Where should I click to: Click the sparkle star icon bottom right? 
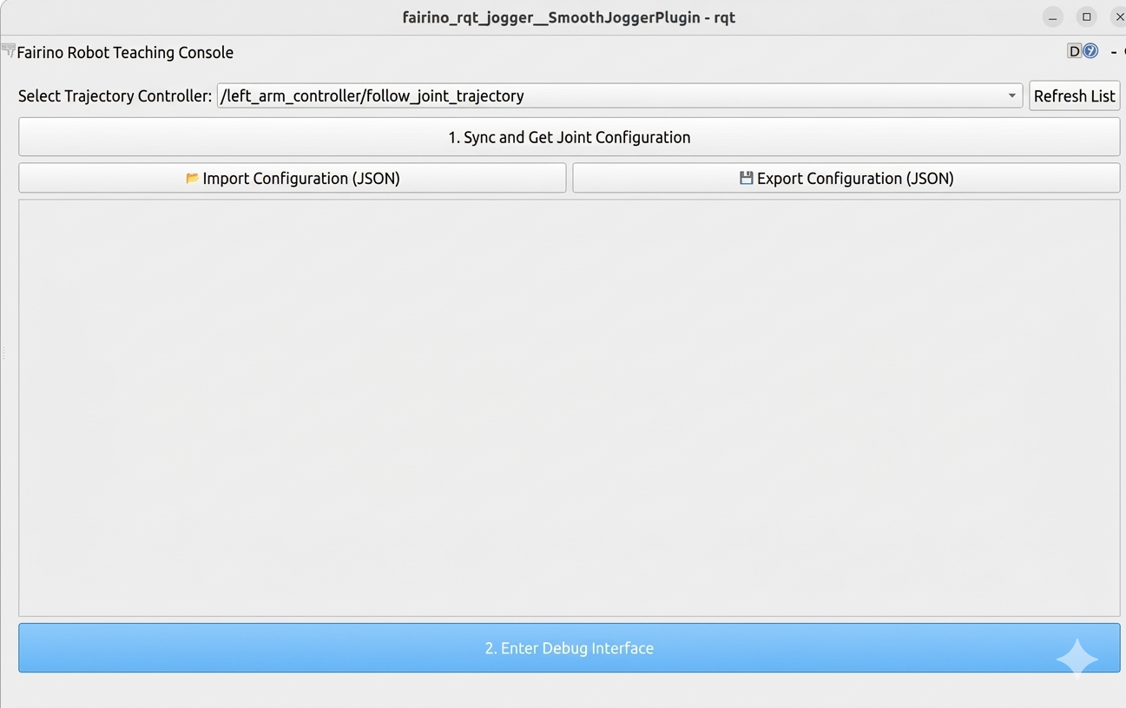coord(1077,659)
